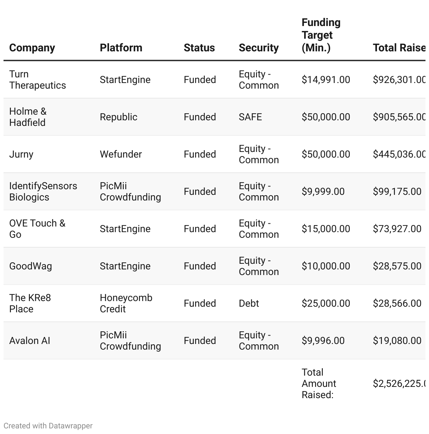This screenshot has width=429, height=434.
Task: Select the GoodWag company cell
Action: 31,266
